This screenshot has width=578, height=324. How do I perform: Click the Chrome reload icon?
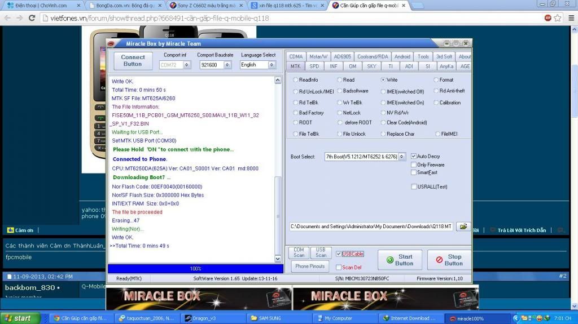[32, 18]
